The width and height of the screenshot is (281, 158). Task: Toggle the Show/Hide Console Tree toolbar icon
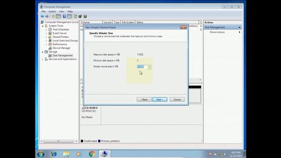[58, 17]
